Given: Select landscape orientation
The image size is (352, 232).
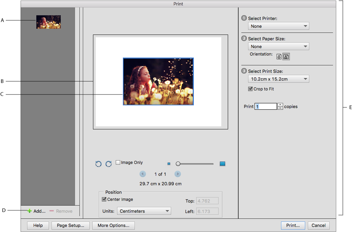Looking at the screenshot, I should click(286, 56).
